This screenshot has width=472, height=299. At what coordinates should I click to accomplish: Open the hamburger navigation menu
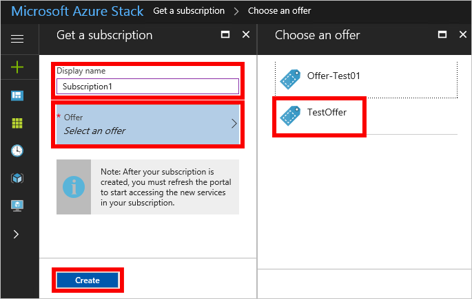pyautogui.click(x=17, y=39)
